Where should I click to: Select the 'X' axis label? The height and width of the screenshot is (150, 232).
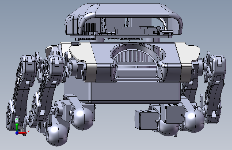(x=29, y=132)
